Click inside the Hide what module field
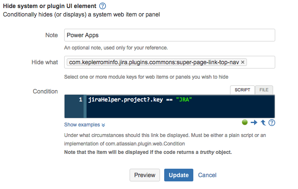The height and width of the screenshot is (189, 298). pos(260,62)
